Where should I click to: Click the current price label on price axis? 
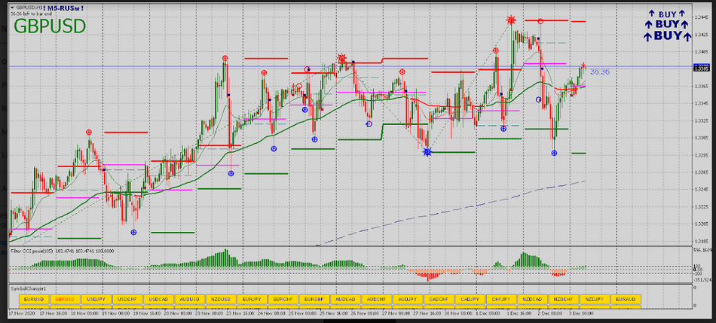(701, 68)
